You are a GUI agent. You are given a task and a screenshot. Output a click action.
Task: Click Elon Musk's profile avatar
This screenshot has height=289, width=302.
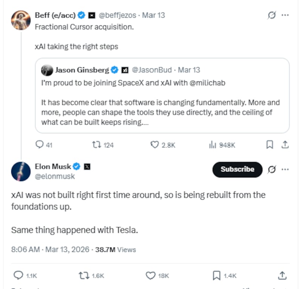(21, 171)
